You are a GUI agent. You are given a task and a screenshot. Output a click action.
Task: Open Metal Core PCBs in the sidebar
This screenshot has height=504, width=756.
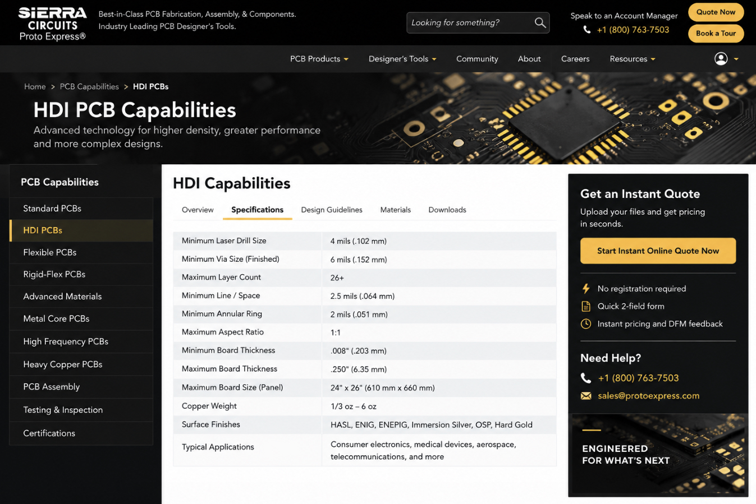81,318
